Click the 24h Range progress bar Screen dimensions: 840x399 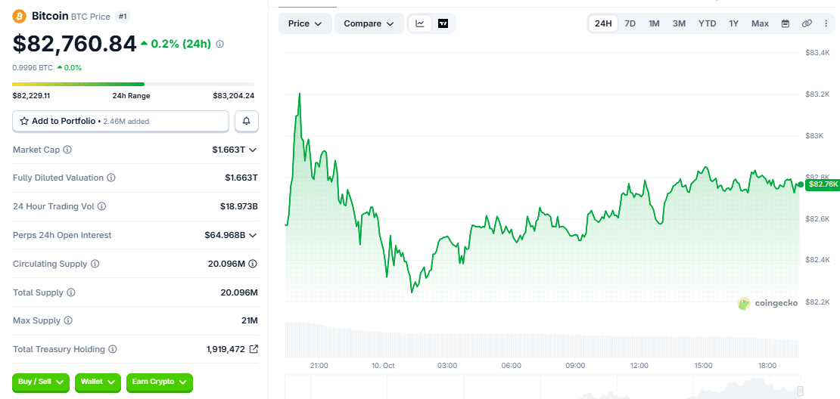coord(133,84)
